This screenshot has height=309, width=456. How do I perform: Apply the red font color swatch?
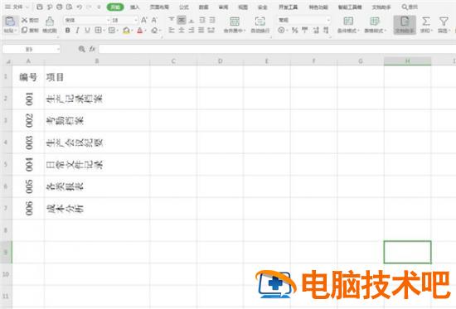tap(140, 30)
